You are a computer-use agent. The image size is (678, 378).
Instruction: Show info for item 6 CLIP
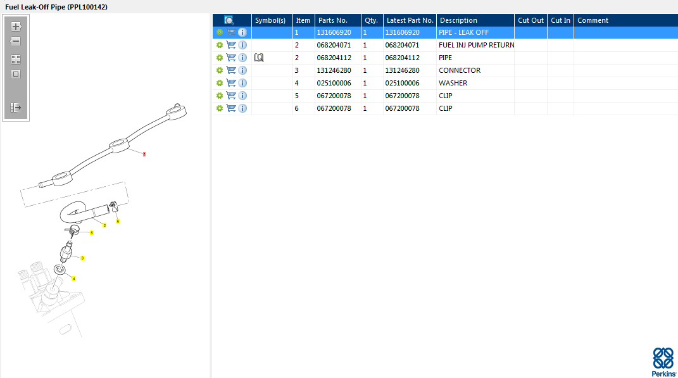click(242, 108)
